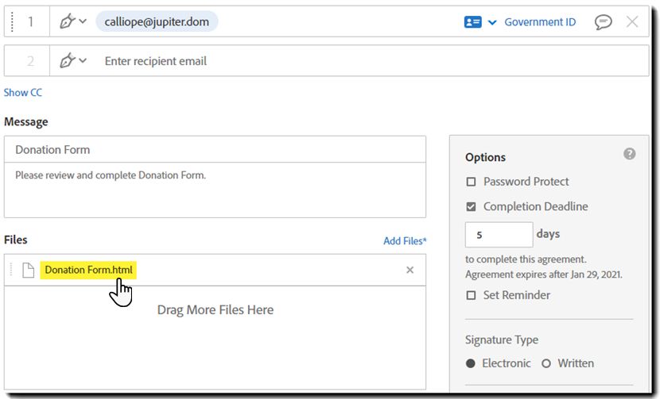Click the recipient order number 1

pyautogui.click(x=30, y=21)
